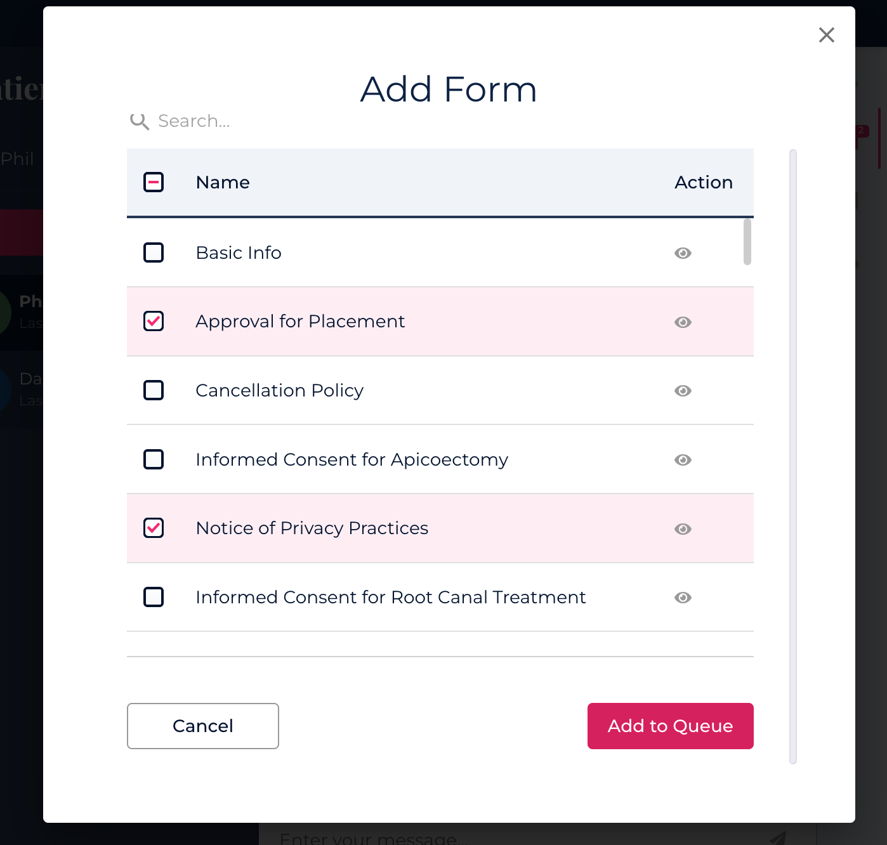Click the Cancel button
The image size is (887, 845).
(203, 726)
